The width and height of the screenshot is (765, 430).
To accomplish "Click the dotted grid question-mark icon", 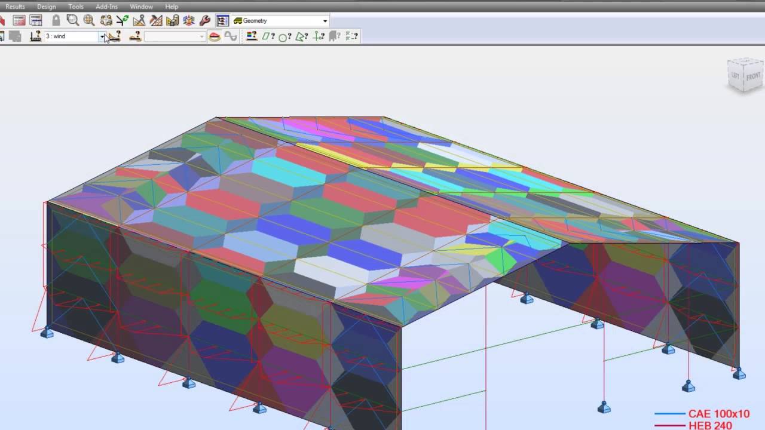I will pyautogui.click(x=351, y=36).
